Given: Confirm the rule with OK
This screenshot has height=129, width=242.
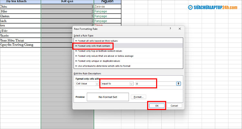Looking at the screenshot, I should tap(157, 106).
